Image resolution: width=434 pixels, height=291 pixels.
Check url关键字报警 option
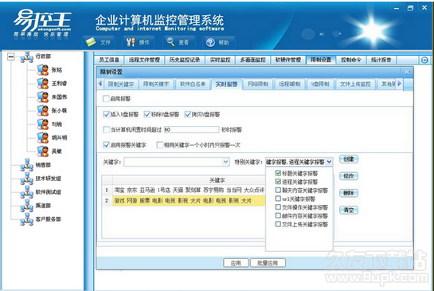(x=278, y=199)
